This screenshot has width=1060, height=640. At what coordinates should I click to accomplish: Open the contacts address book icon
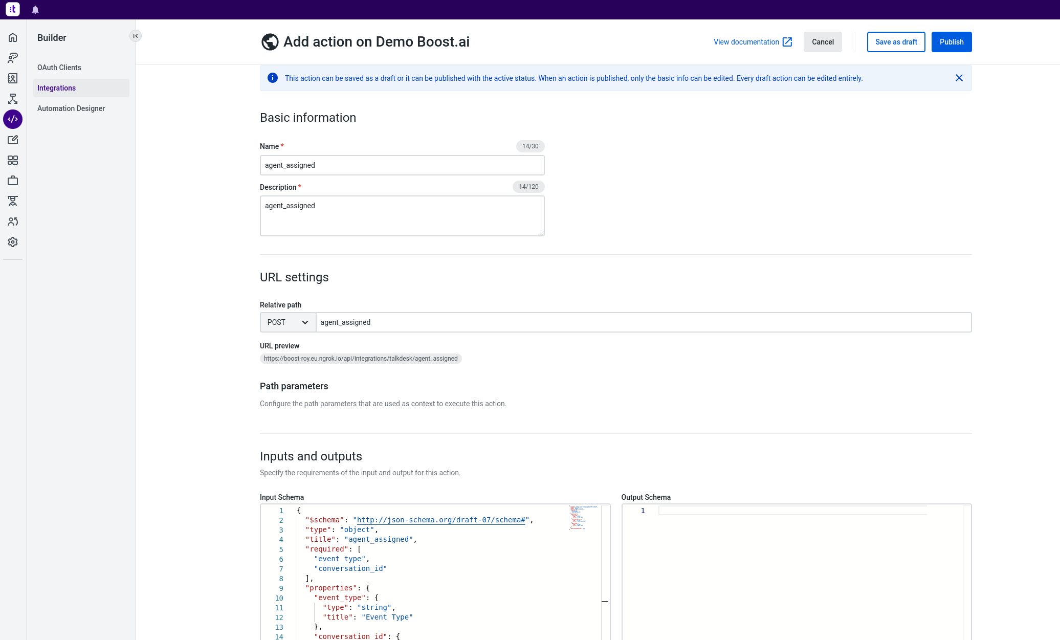point(13,78)
